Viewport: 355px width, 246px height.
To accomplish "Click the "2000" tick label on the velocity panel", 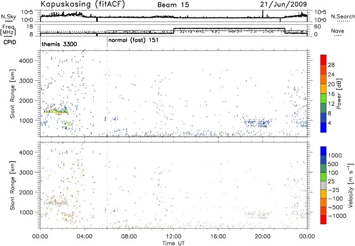I will 26,192.
